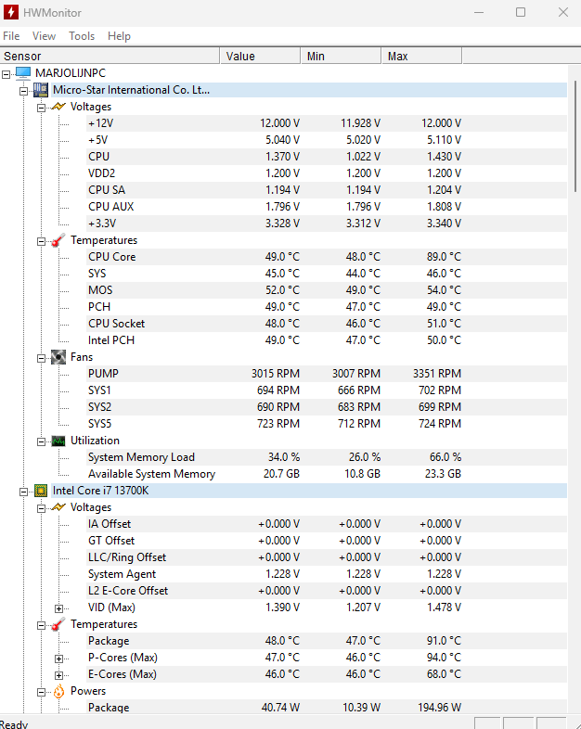Select the MARJOLIJNPC tree item
Screen dimensions: 581x729
tap(71, 73)
